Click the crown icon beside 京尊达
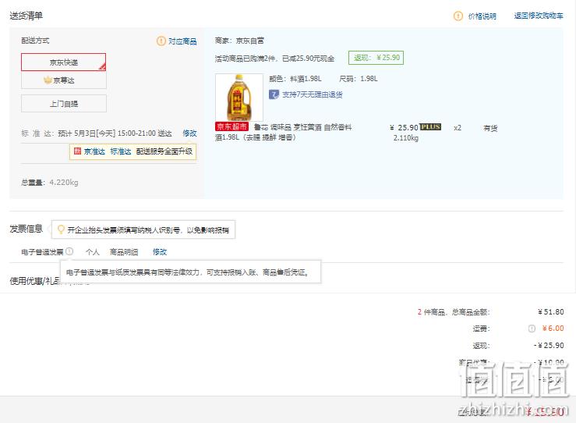Screen dimensions: 576x423 click(48, 80)
